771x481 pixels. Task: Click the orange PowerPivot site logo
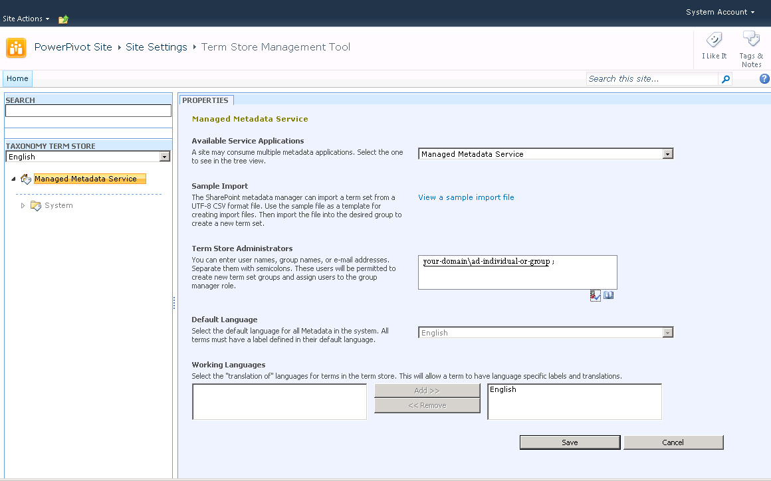coord(16,48)
